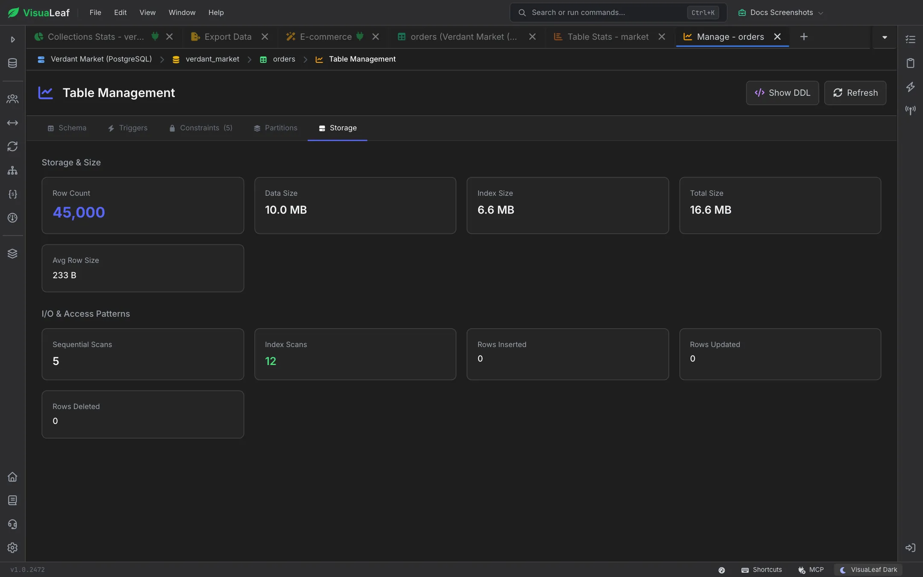Click the sync circular arrows sidebar icon
This screenshot has width=923, height=577.
point(12,147)
